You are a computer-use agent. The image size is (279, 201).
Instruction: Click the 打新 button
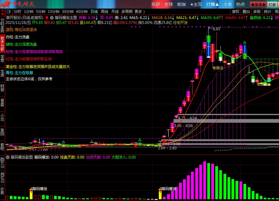pos(272,4)
